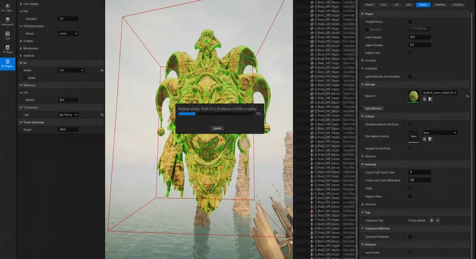The height and width of the screenshot is (259, 476).
Task: Switch to the Rendering filter tab
Action: tap(440, 4)
